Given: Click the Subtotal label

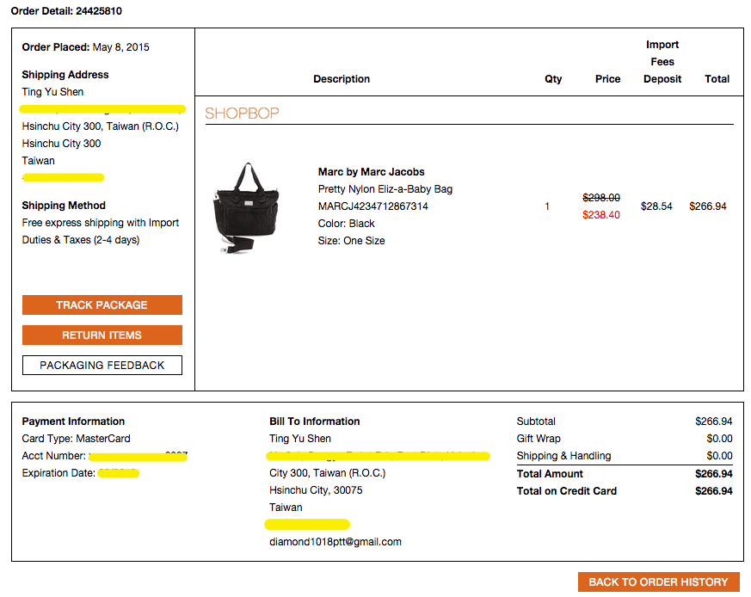Looking at the screenshot, I should 536,422.
